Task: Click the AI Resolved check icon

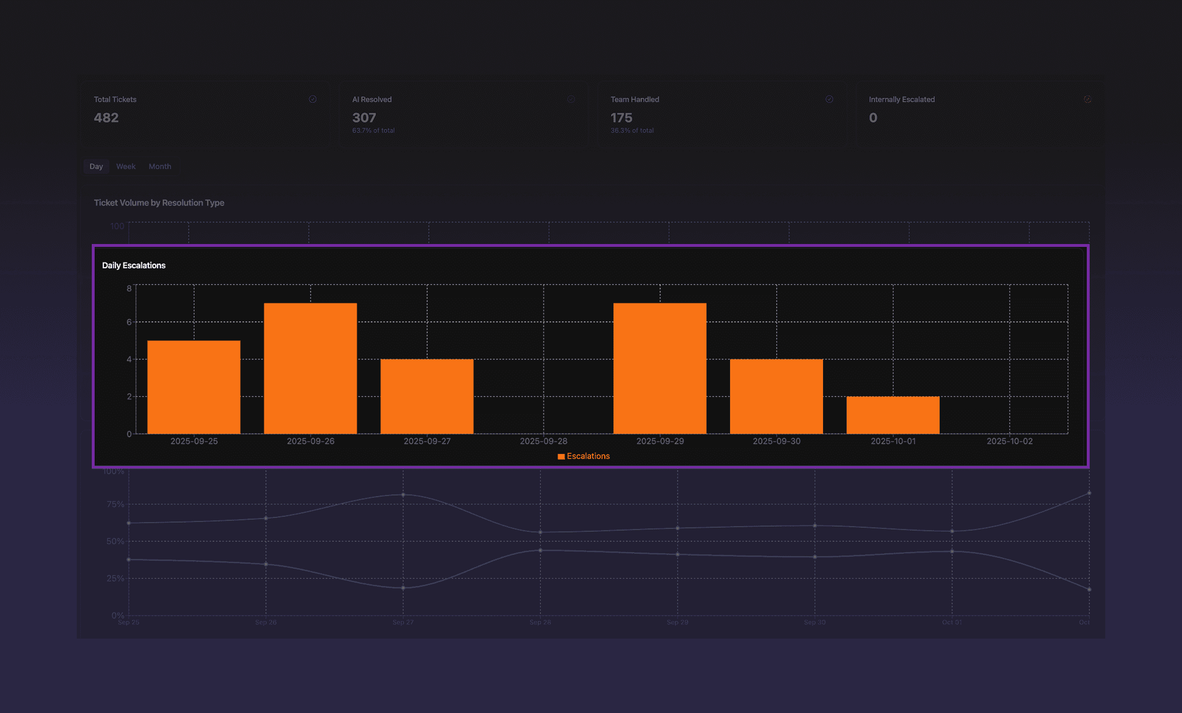Action: (571, 99)
